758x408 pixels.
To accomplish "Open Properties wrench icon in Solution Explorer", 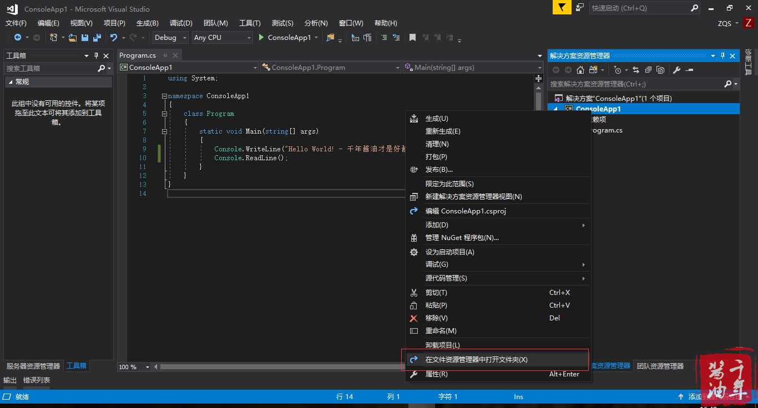I will click(x=676, y=70).
